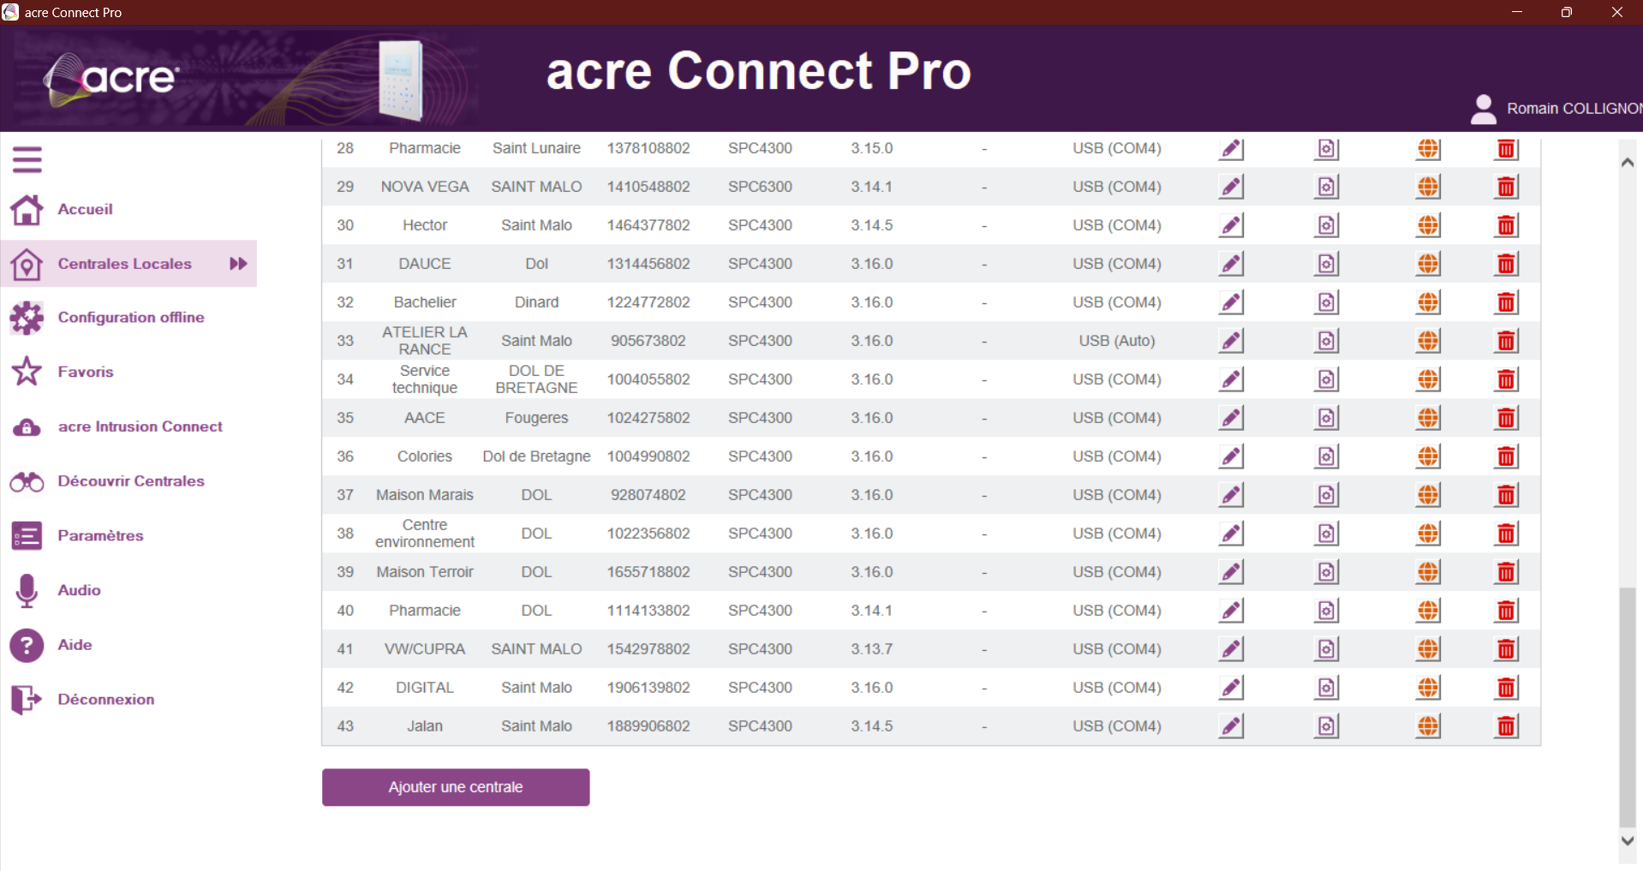Image resolution: width=1643 pixels, height=871 pixels.
Task: Expand the Centrales Locales double-arrow
Action: coord(238,264)
